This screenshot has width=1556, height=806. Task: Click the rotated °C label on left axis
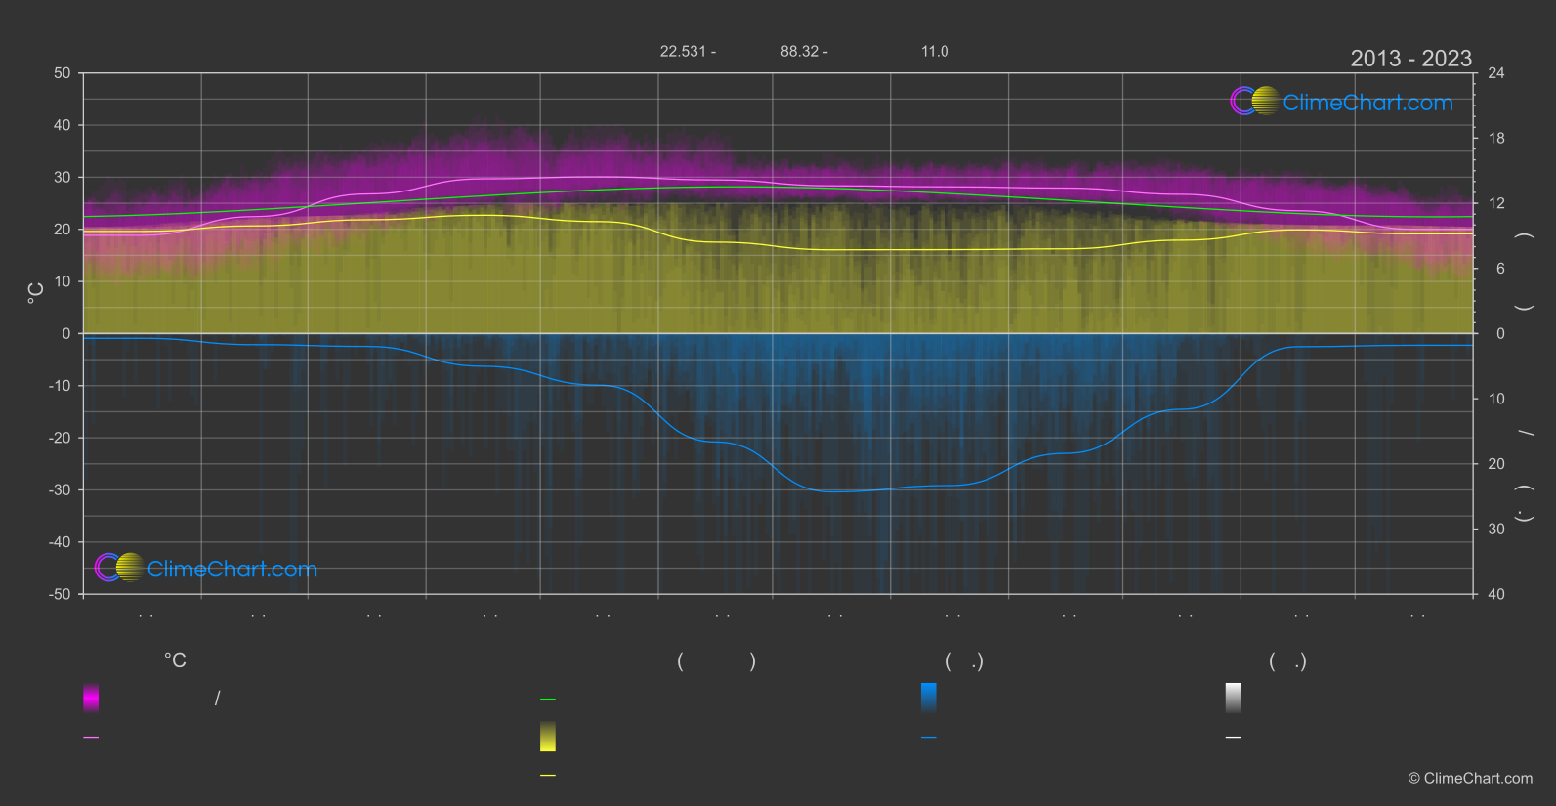pos(35,293)
